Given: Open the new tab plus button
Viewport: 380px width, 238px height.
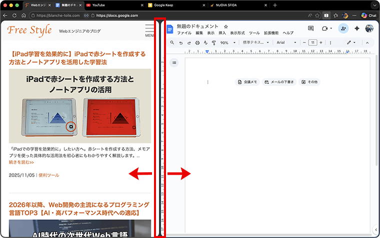Looking at the screenshot, I should (x=275, y=5).
